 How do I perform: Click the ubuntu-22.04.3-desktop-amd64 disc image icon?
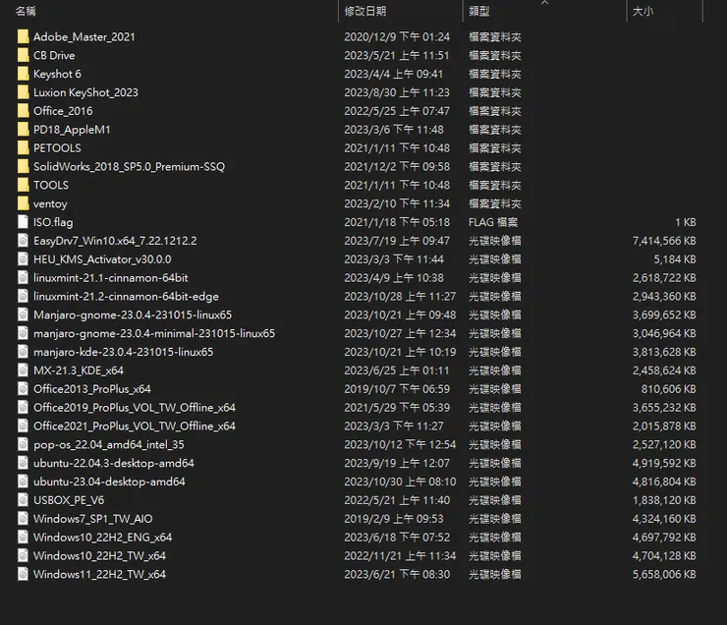point(24,463)
